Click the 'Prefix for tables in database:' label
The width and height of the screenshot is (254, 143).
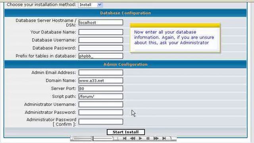point(46,56)
